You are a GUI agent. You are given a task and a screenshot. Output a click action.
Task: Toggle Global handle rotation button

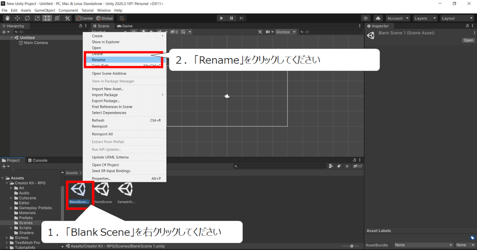[105, 18]
